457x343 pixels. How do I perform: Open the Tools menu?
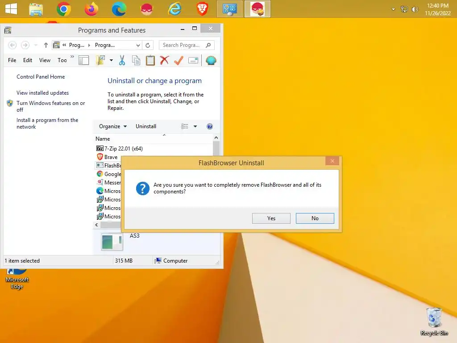pyautogui.click(x=62, y=60)
